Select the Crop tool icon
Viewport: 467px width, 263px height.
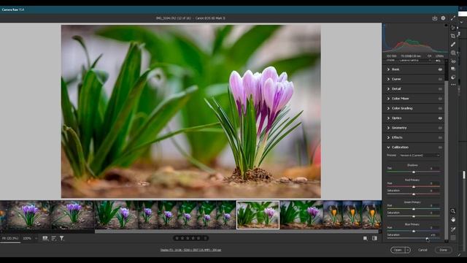pos(453,36)
